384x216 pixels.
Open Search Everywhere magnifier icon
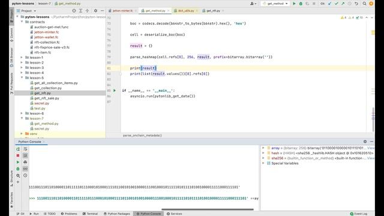tap(364, 4)
